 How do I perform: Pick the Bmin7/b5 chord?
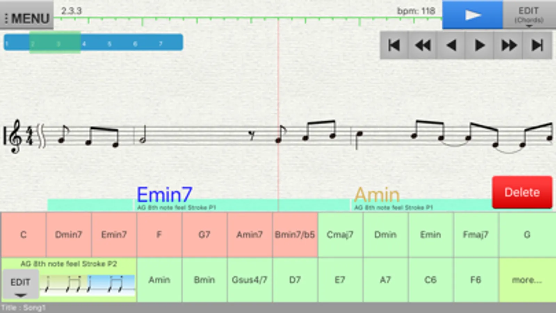295,235
